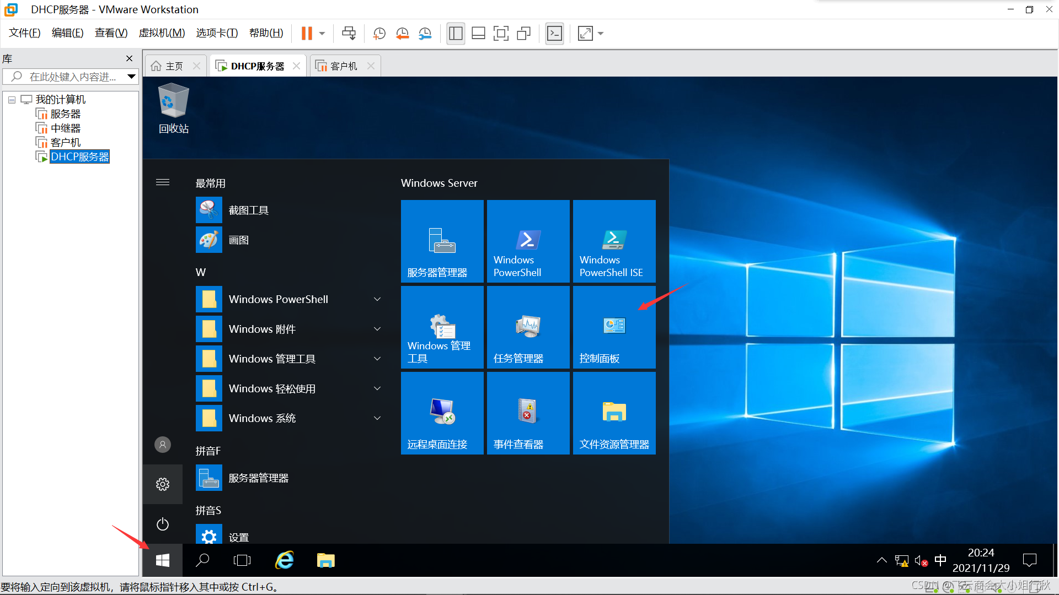Enter full screen mode
This screenshot has width=1059, height=595.
pos(501,34)
